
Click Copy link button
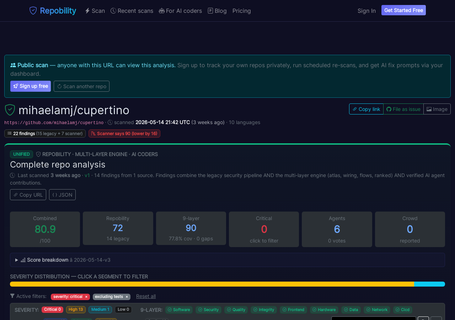(366, 109)
